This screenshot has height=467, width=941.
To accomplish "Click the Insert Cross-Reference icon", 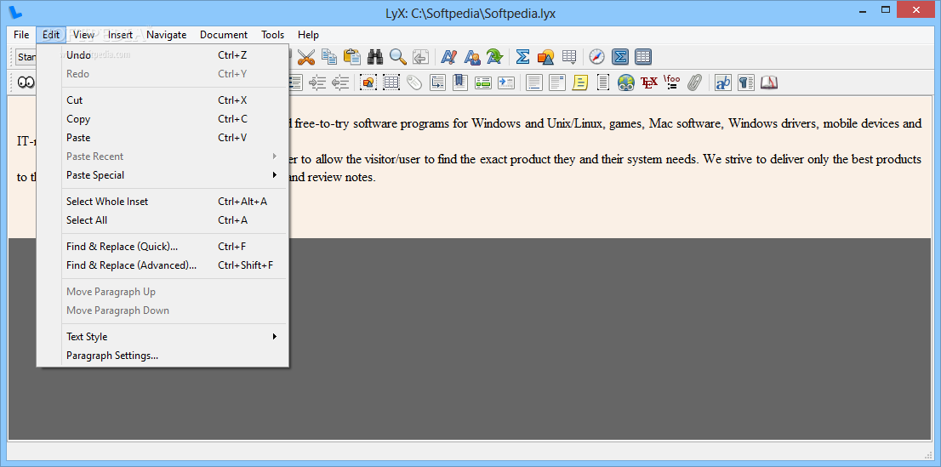I will [x=437, y=83].
